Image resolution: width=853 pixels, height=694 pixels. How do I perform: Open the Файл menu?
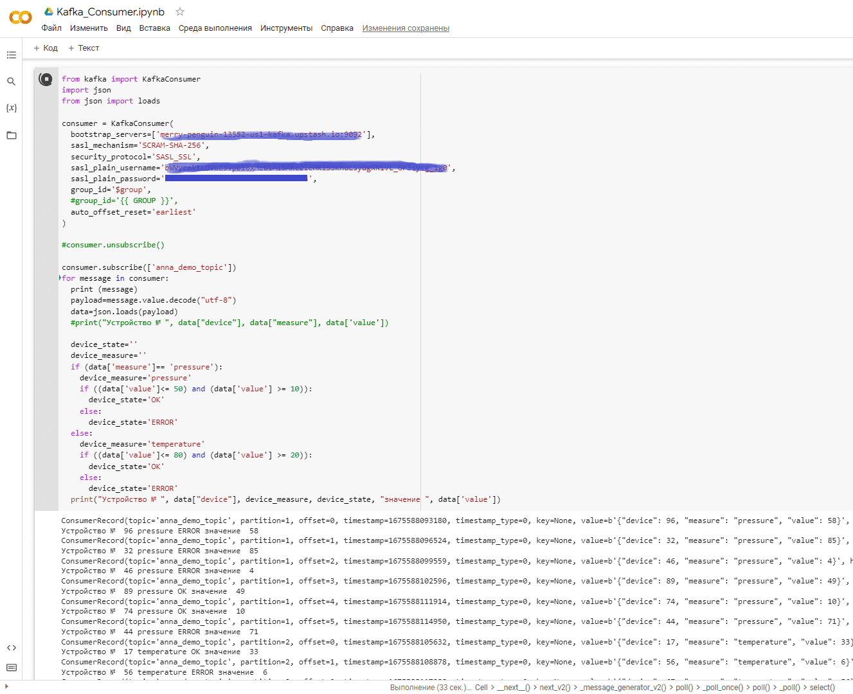point(51,28)
